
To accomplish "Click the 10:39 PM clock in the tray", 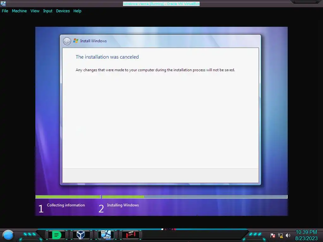I will click(x=306, y=232).
